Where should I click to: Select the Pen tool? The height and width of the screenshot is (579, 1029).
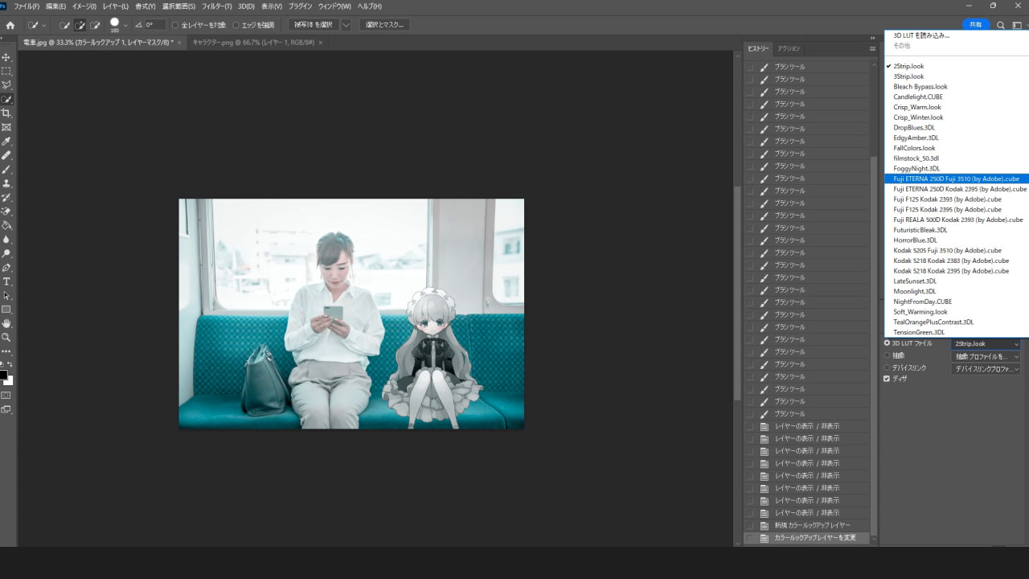[6, 267]
